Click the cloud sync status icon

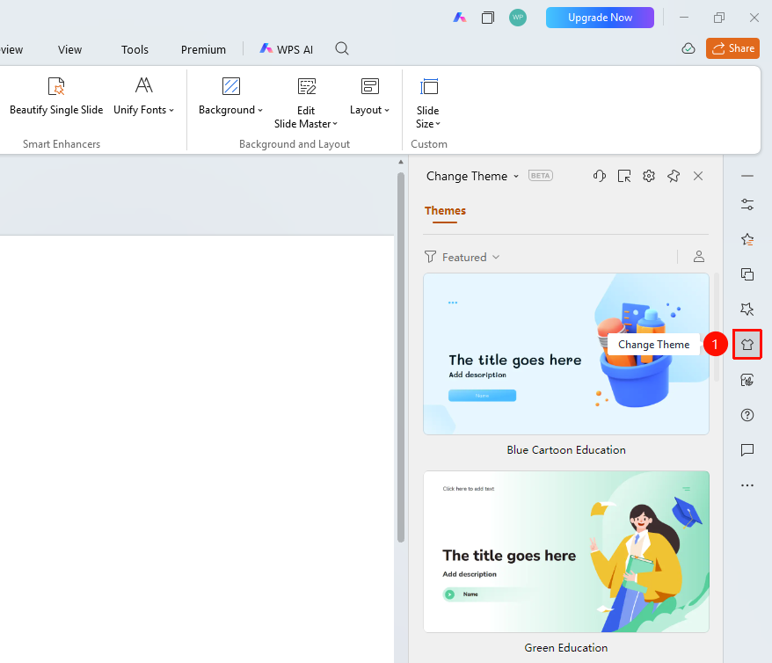688,48
